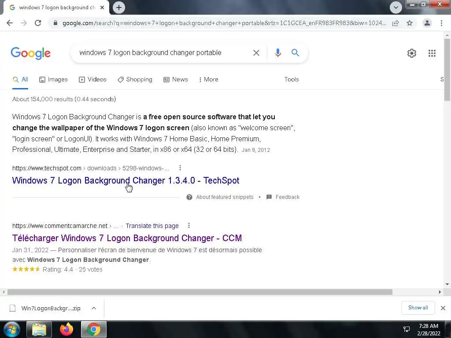Open Google quick settings gear
The height and width of the screenshot is (338, 451).
[412, 53]
